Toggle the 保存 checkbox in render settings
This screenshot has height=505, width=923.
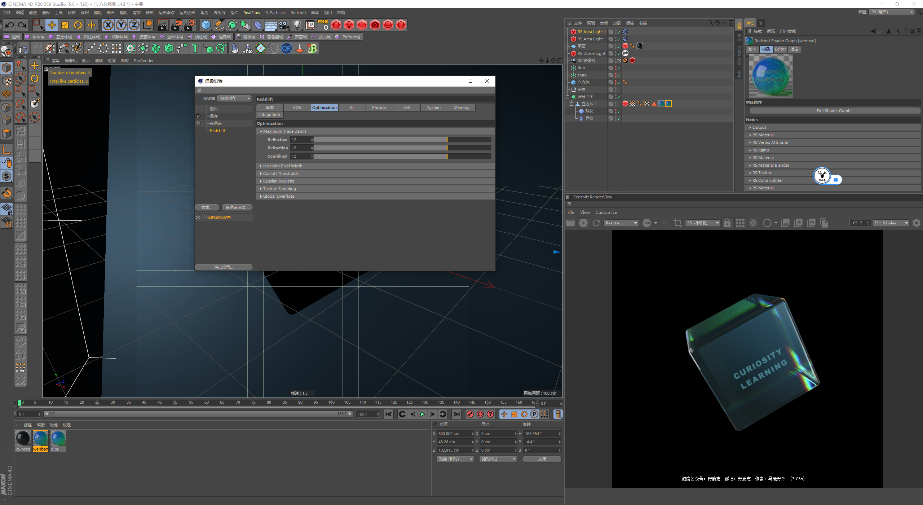tap(198, 116)
